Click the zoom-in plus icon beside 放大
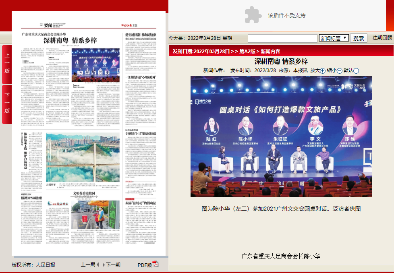Screen dimensions: 394x273 (323, 71)
